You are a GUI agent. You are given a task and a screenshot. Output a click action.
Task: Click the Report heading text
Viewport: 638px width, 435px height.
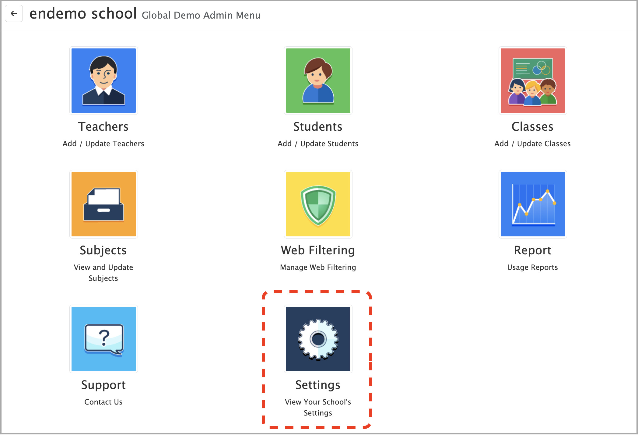[x=532, y=250]
